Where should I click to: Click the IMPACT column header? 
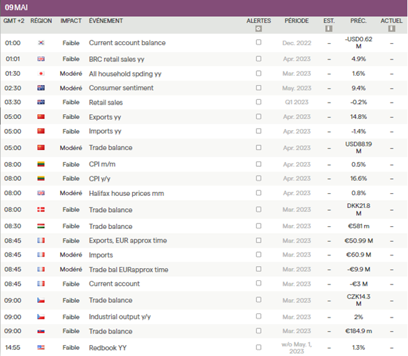click(71, 21)
